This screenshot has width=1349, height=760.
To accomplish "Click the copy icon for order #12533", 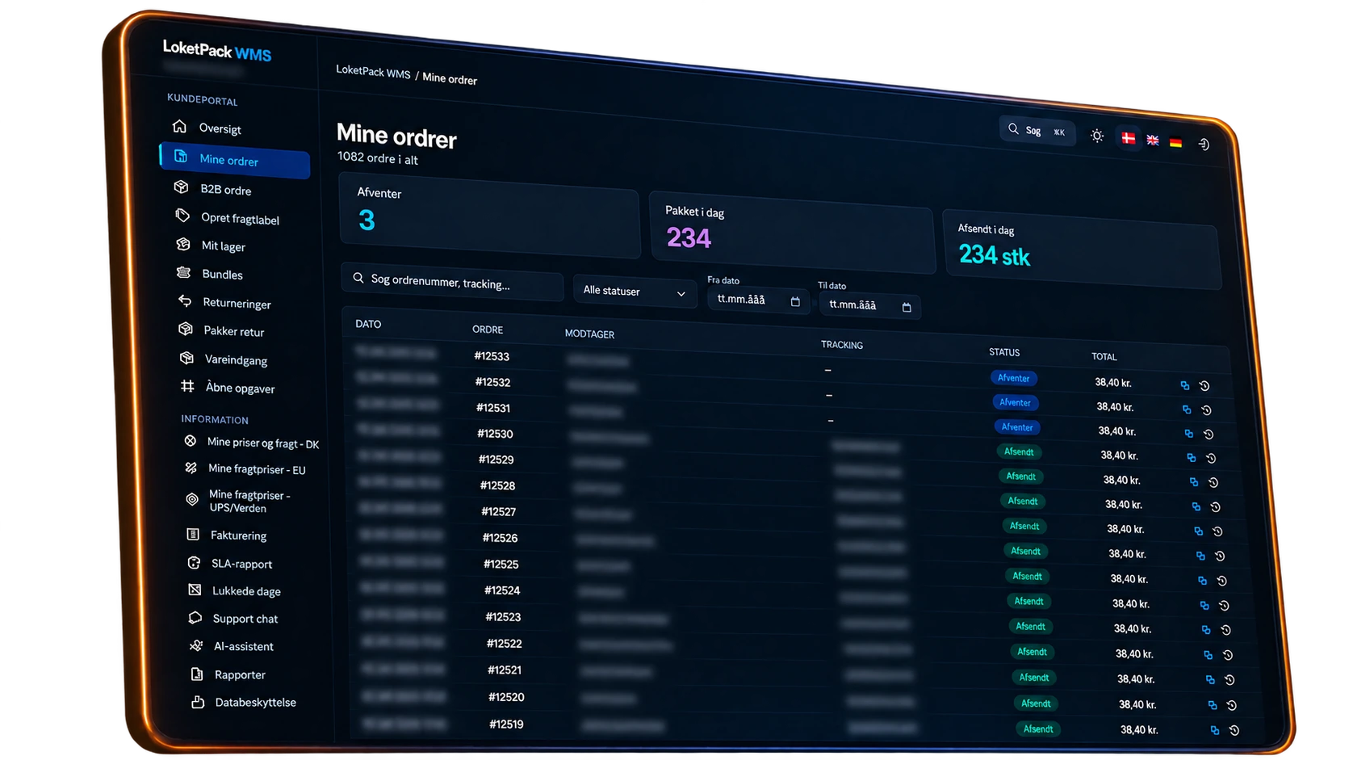I will pos(1185,385).
